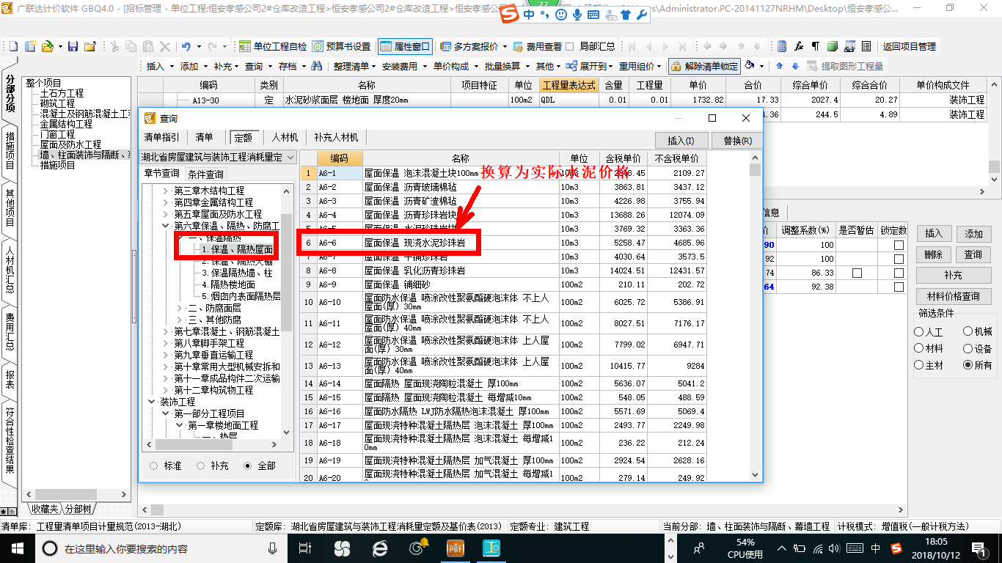Open 预算书设置 budget settings
Screen dimensions: 1002x563
click(341, 46)
